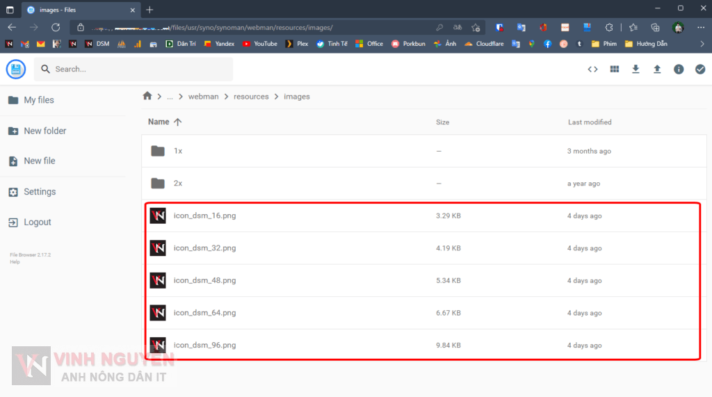The image size is (712, 397).
Task: Open My files in the sidebar
Action: pos(38,100)
